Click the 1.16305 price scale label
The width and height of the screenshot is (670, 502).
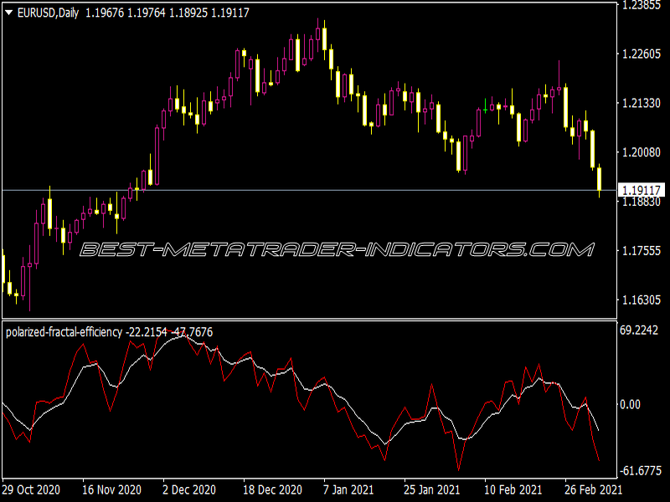click(642, 300)
